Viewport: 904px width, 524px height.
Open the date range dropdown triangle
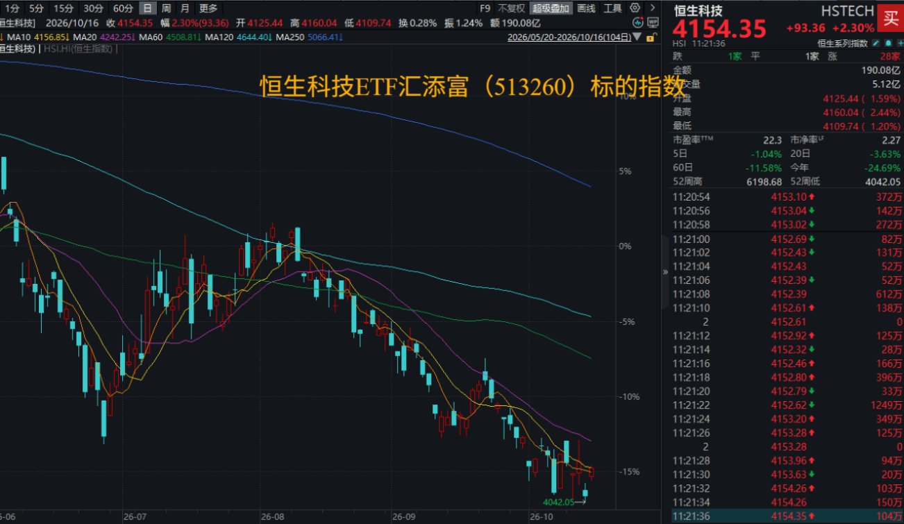pos(637,37)
